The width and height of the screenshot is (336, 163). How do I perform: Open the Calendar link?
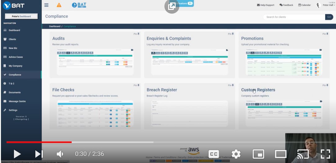304,5
